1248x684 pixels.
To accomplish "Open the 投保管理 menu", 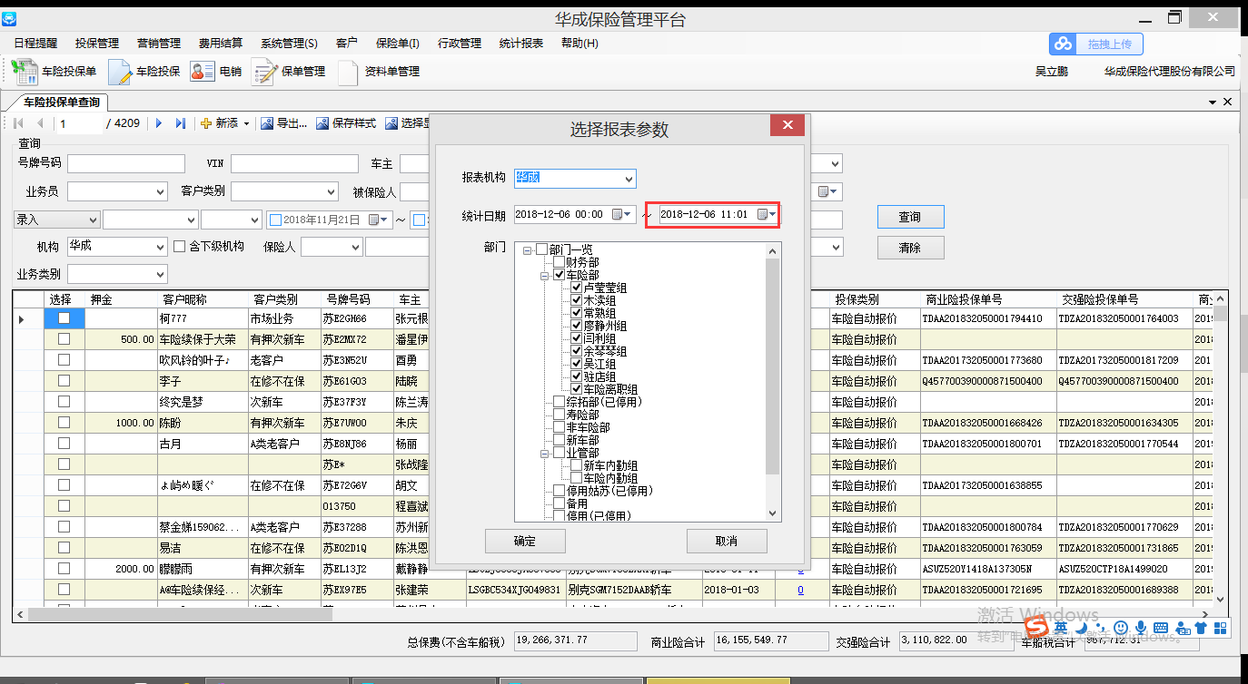I will coord(97,43).
